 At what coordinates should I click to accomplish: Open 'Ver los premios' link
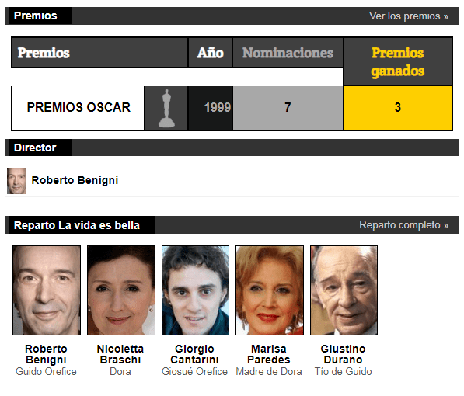coord(409,16)
